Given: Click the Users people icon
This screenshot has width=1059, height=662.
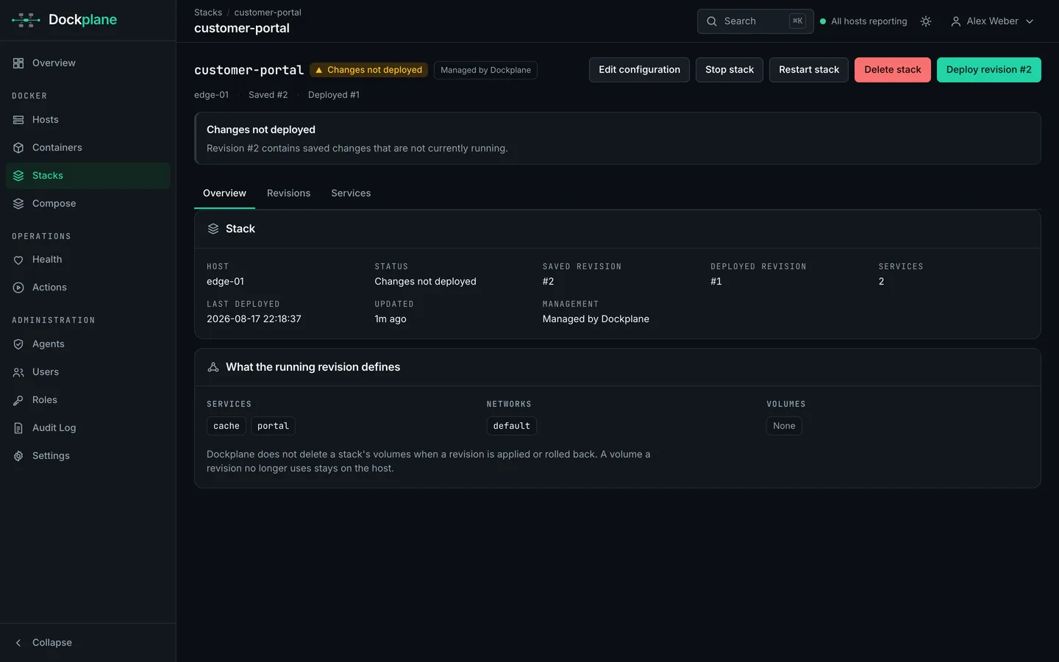Looking at the screenshot, I should (18, 372).
